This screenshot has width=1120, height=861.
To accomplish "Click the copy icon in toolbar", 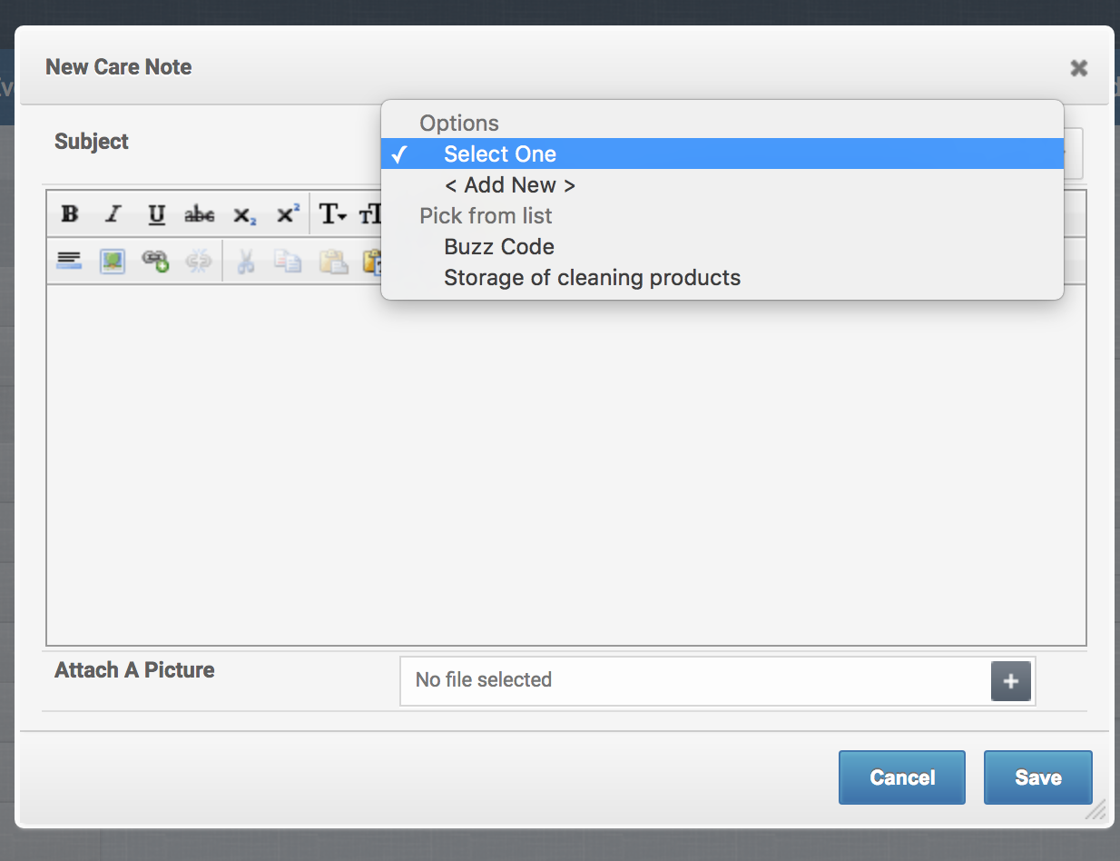I will click(x=289, y=262).
